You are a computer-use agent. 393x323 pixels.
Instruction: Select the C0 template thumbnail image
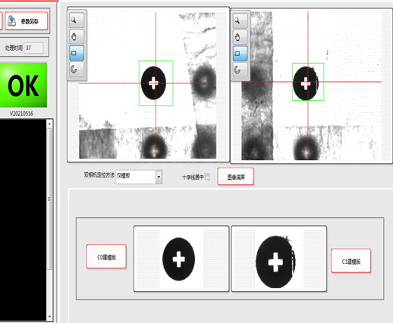point(181,259)
